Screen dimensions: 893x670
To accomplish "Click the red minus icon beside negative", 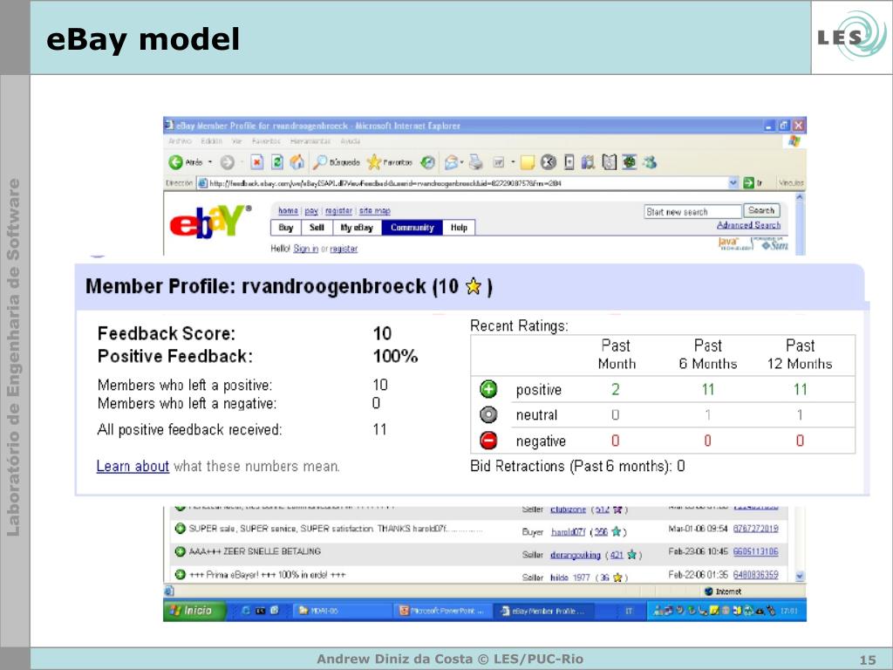I will [488, 441].
